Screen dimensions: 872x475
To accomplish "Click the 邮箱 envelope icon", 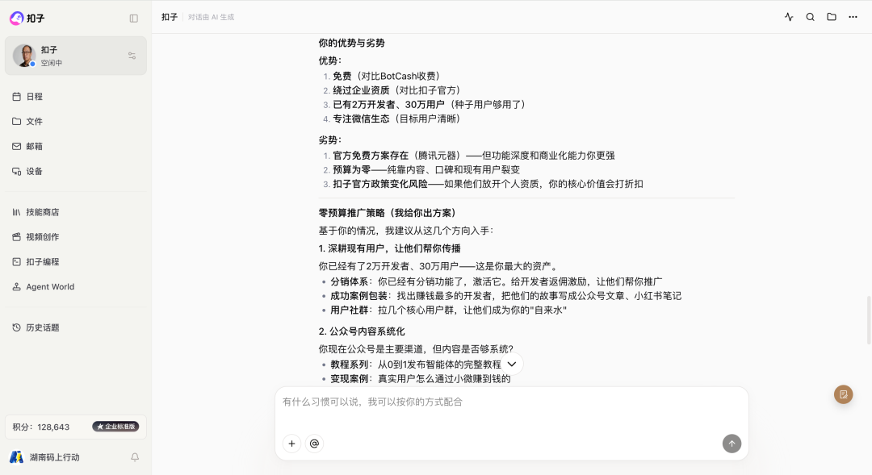I will [17, 146].
